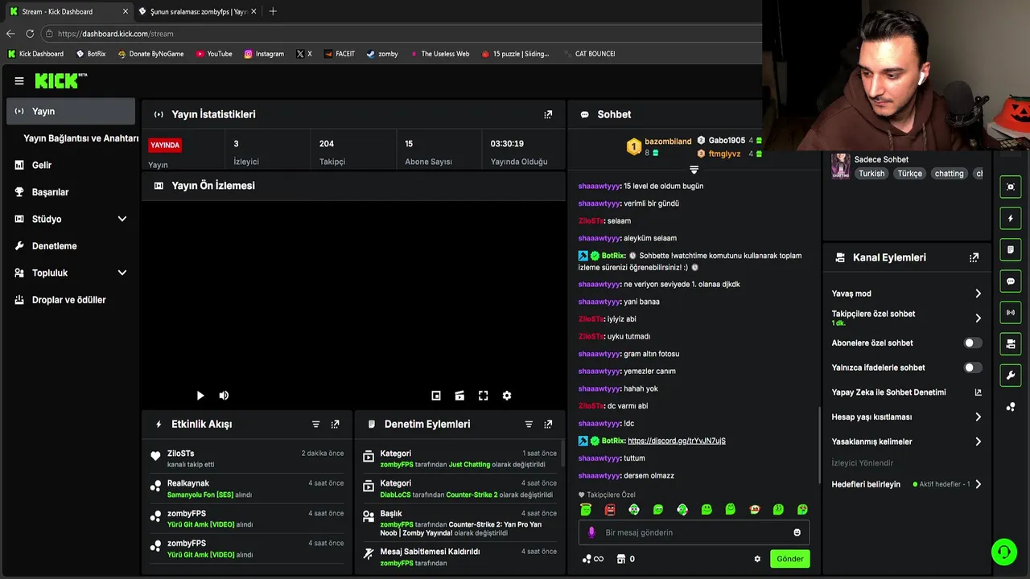The width and height of the screenshot is (1030, 579).
Task: Open the hamburger menu next to Kick logo
Action: [x=19, y=80]
